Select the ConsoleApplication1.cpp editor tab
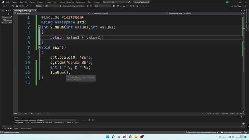Screen dimensions: 249x140 22,10
